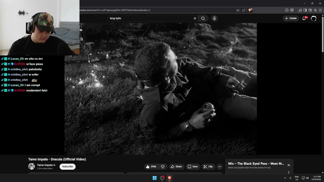Screen dimensions: 324x182
Task: Expand the system tray hidden icons chevron
Action: tap(285, 178)
